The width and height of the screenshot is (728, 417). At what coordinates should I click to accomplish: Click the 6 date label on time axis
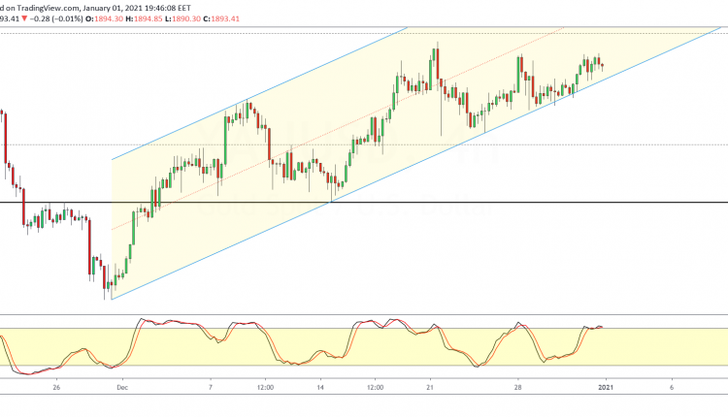pyautogui.click(x=672, y=387)
